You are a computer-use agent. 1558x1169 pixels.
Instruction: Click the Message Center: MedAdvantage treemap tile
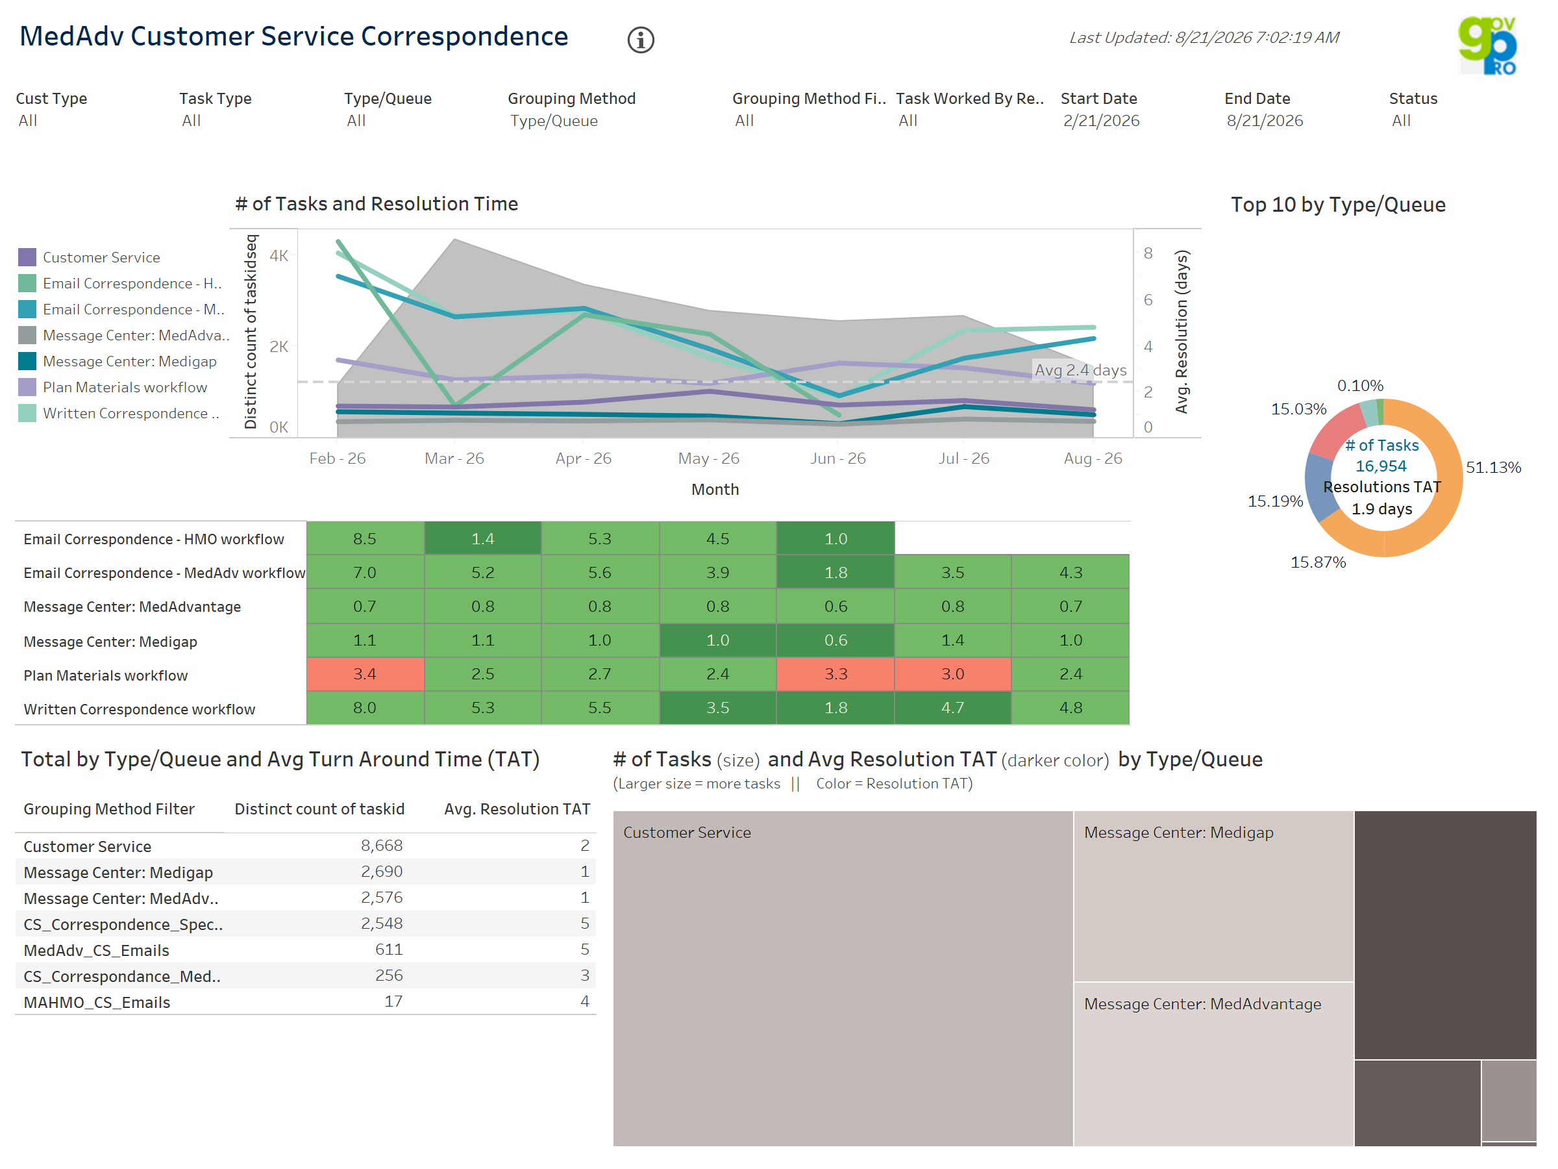[1213, 1064]
